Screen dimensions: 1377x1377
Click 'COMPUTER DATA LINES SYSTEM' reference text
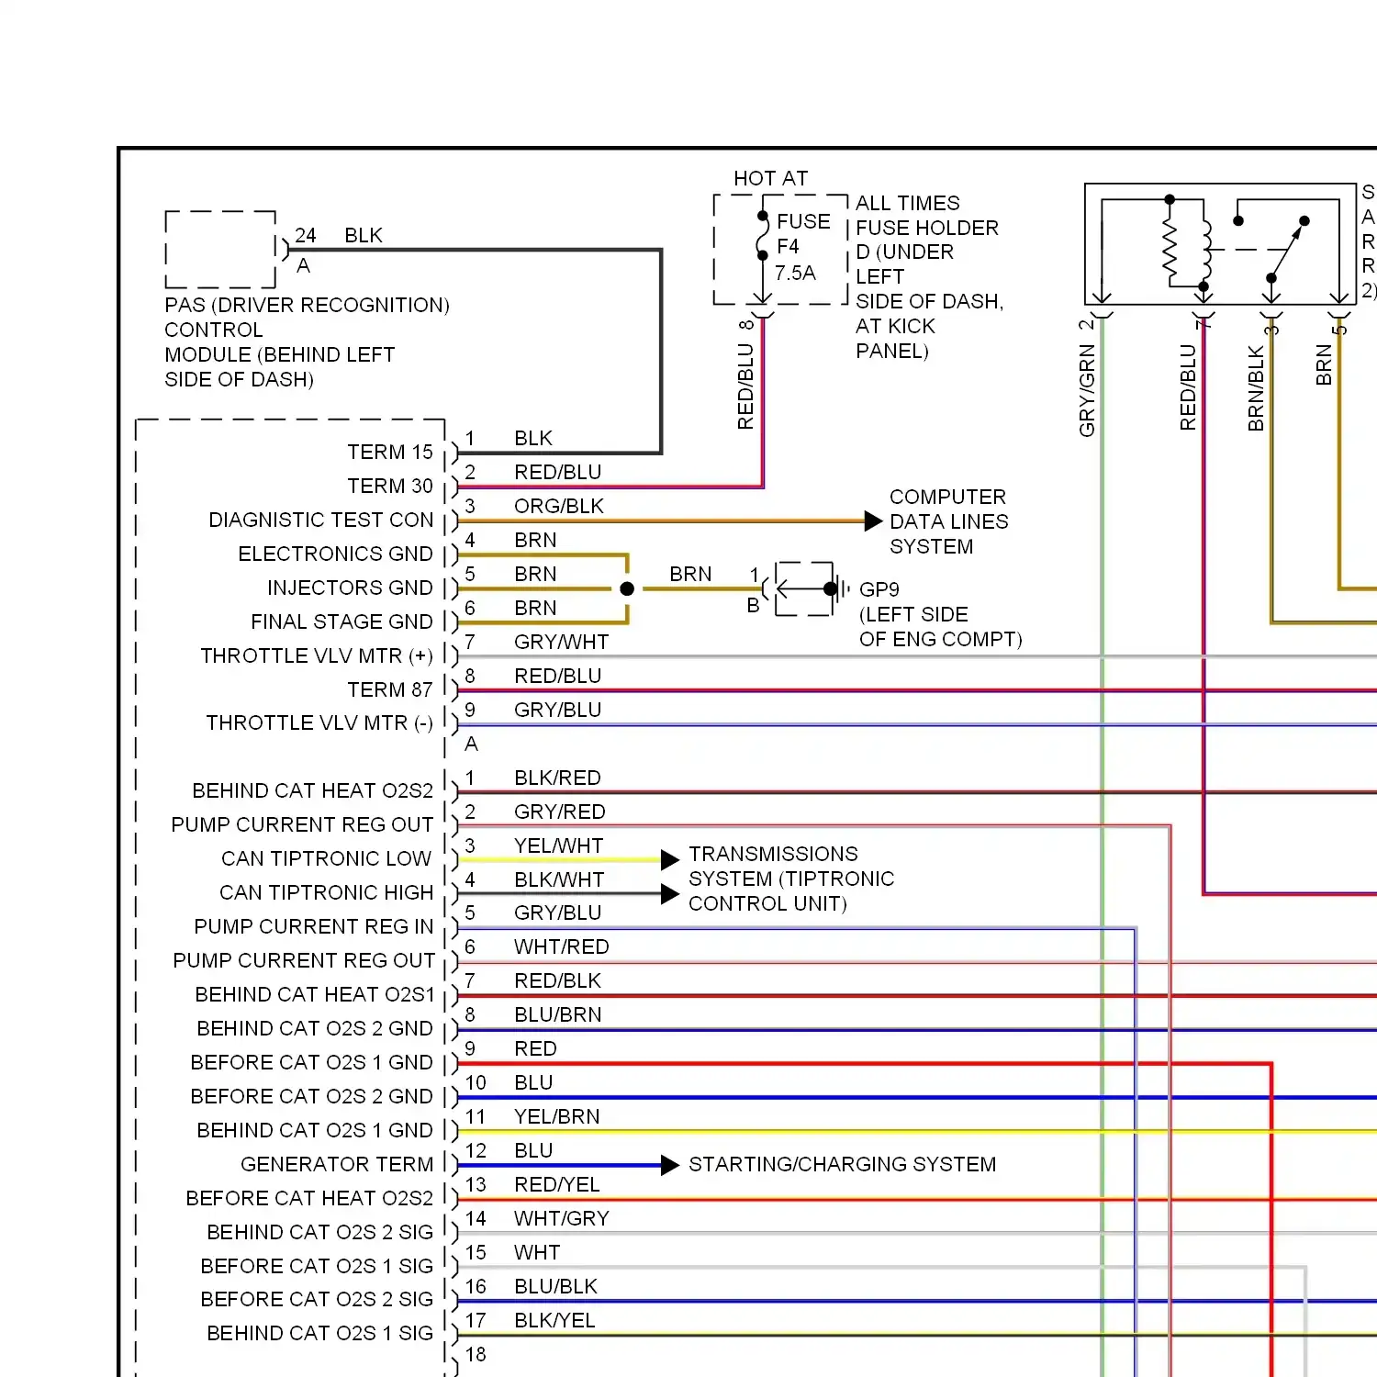pyautogui.click(x=949, y=521)
